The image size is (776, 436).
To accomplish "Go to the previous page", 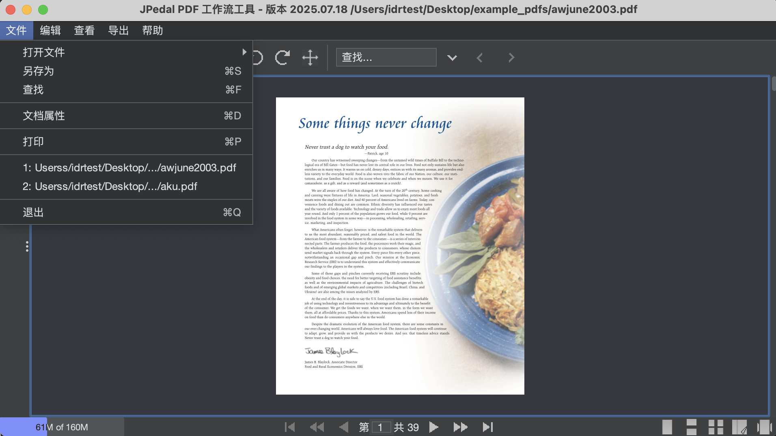I will click(x=345, y=427).
